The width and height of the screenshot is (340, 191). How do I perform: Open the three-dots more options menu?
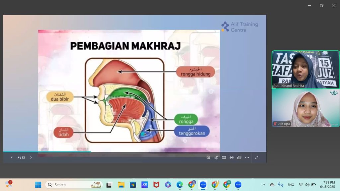pyautogui.click(x=247, y=158)
